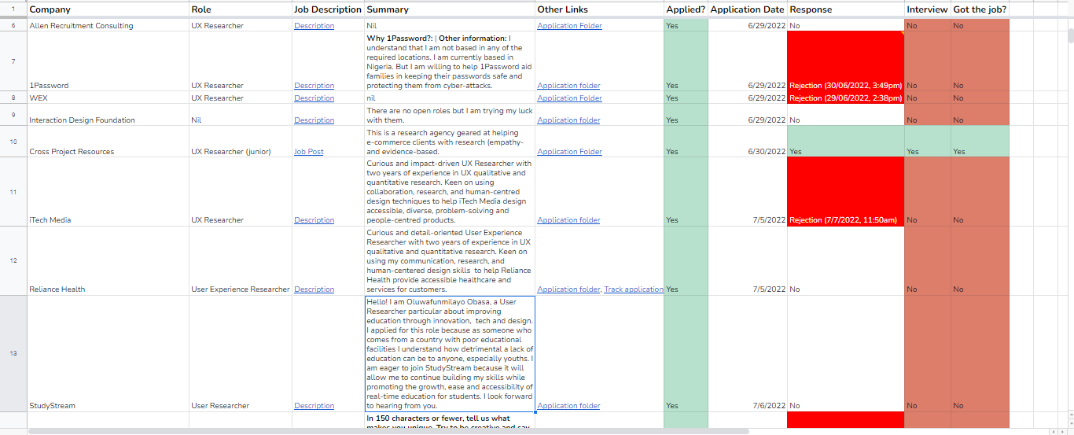Select the Job Description header cell

328,9
